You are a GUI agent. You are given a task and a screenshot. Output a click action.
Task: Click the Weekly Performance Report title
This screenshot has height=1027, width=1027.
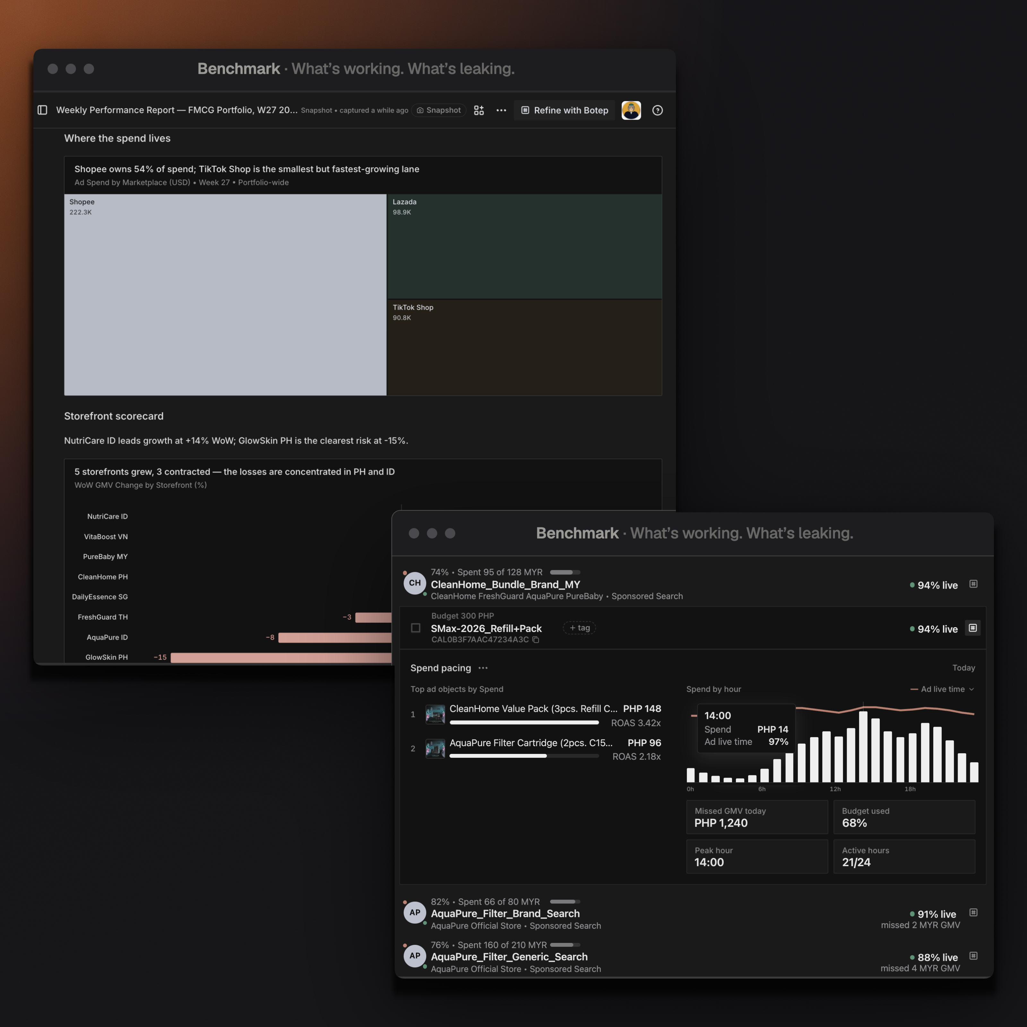click(x=177, y=110)
